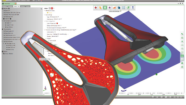Collapse the Mass Properties tree node
Image resolution: width=186 pixels, height=105 pixels.
2,41
